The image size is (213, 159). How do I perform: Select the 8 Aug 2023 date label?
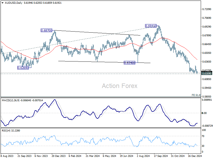7,156
